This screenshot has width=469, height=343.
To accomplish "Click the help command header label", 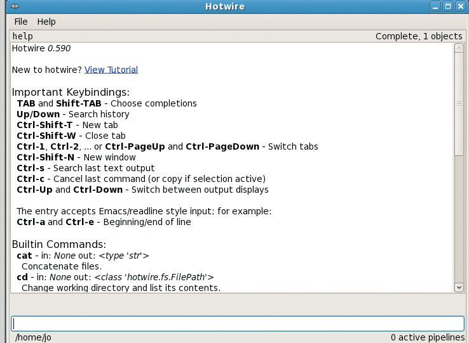I will tap(23, 36).
